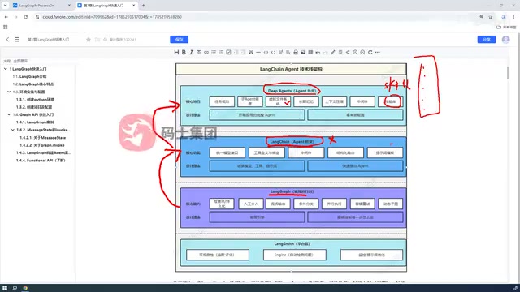Viewport: 520px width, 292px height.
Task: Close the LangGraph-ProcessOn tab
Action: click(x=69, y=6)
